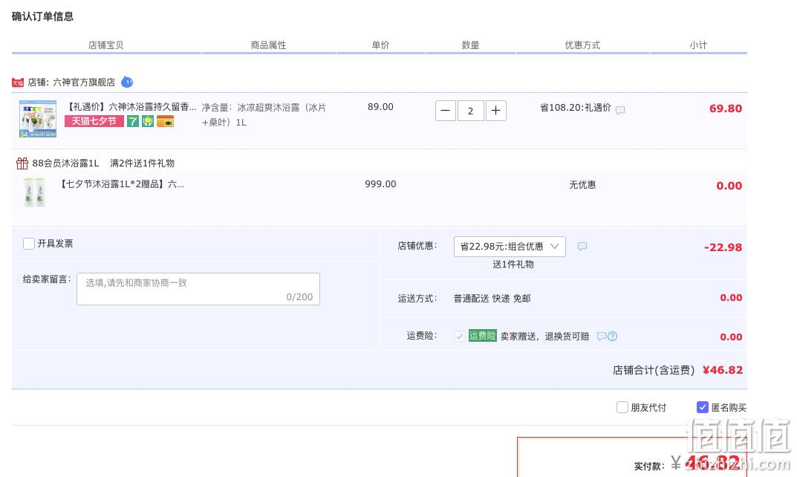The height and width of the screenshot is (477, 797).
Task: Click the 普通配送 快递 免邮 shipping text
Action: 492,299
